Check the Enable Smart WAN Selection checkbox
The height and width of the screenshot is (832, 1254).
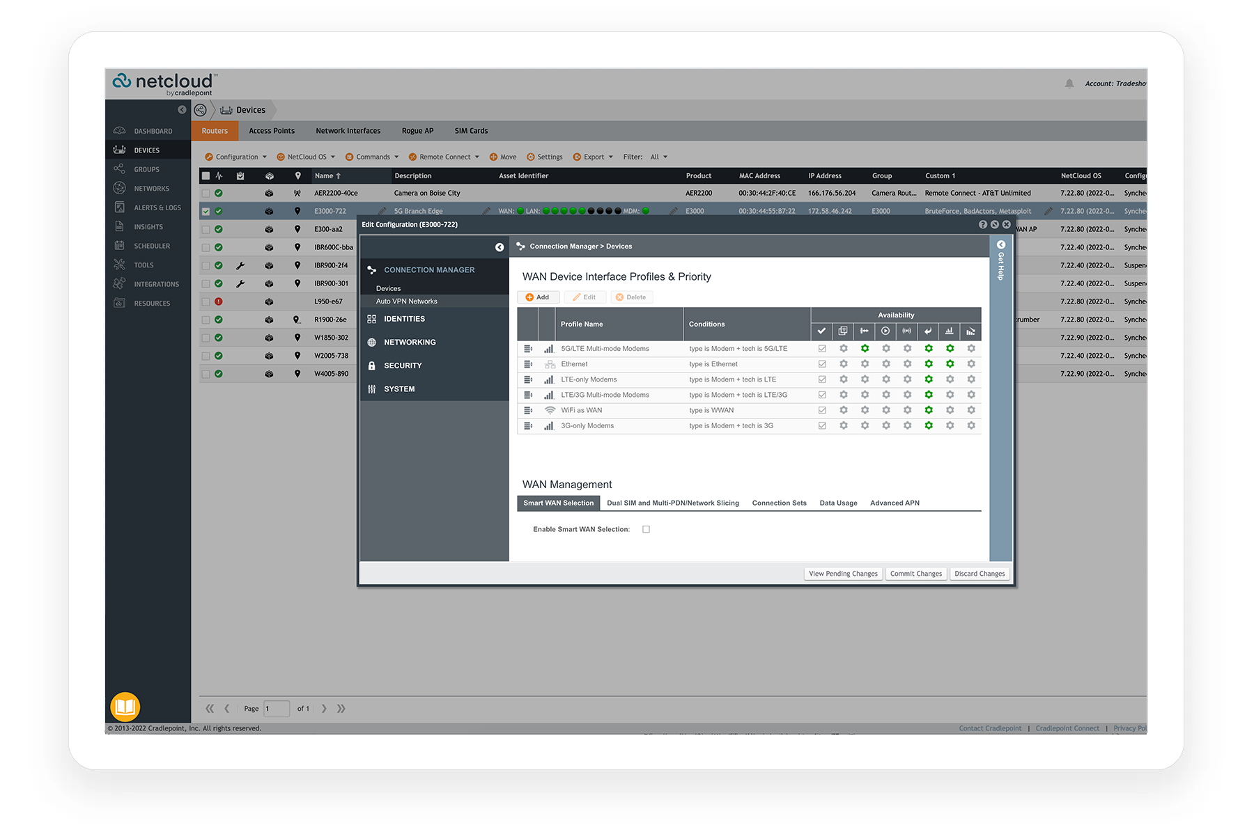tap(646, 529)
